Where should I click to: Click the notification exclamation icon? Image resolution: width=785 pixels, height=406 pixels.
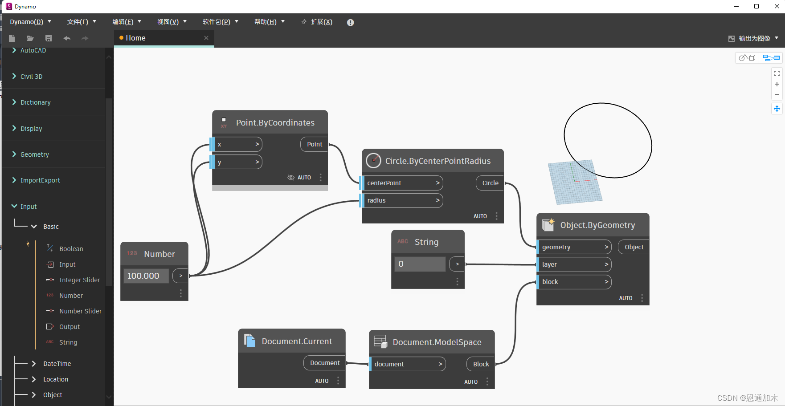pyautogui.click(x=351, y=22)
